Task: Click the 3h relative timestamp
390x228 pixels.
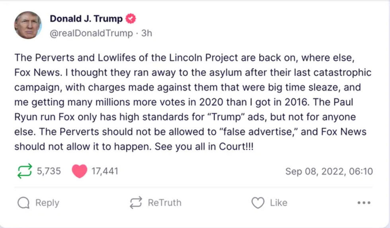Action: [146, 33]
